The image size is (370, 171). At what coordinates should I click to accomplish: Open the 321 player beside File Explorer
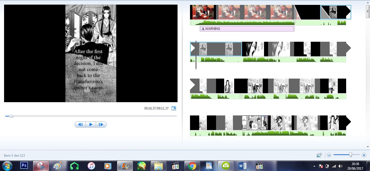pos(176,166)
